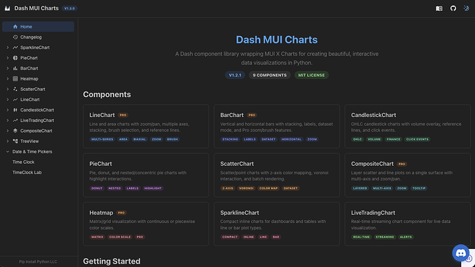Click the TreeView icon in sidebar
475x267 pixels.
tap(15, 141)
